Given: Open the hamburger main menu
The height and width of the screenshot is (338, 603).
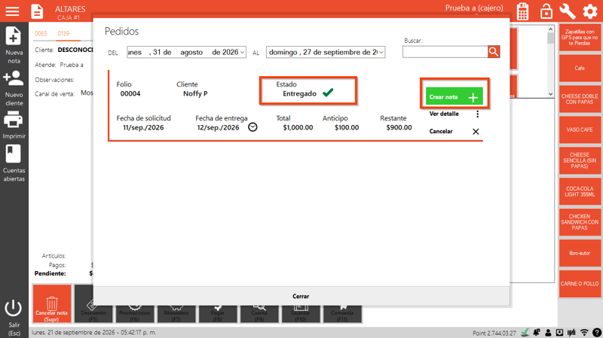Looking at the screenshot, I should (x=12, y=11).
